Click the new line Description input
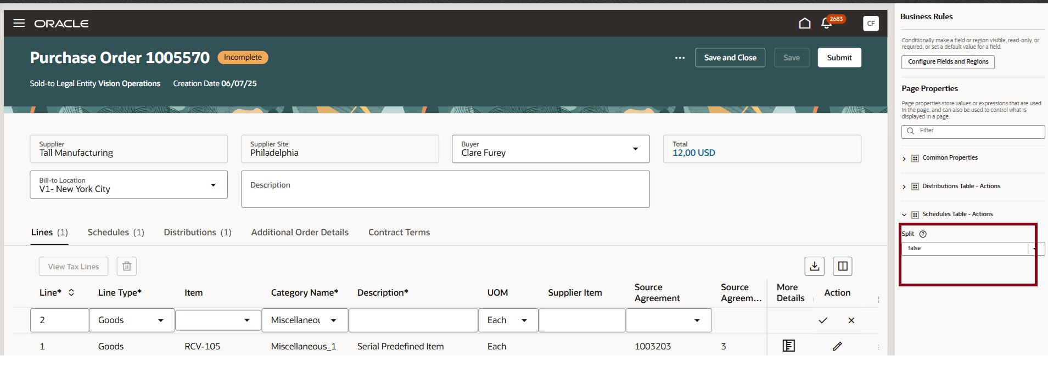The width and height of the screenshot is (1048, 384). [413, 320]
